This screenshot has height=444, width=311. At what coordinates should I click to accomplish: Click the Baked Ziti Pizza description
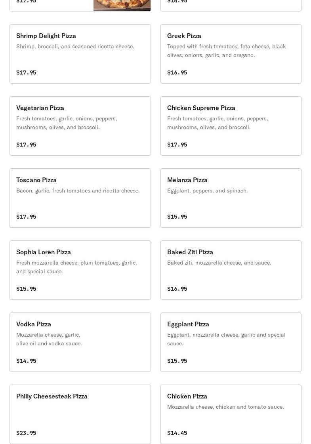coord(219,263)
